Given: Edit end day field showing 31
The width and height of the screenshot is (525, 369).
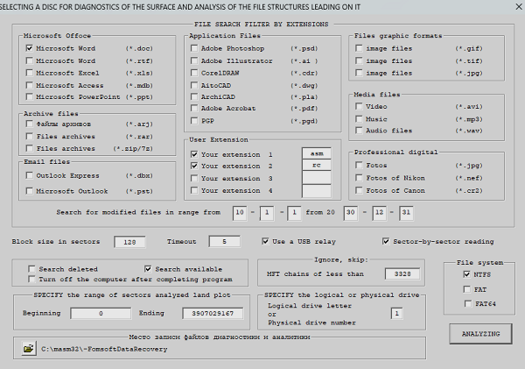Looking at the screenshot, I should point(406,212).
